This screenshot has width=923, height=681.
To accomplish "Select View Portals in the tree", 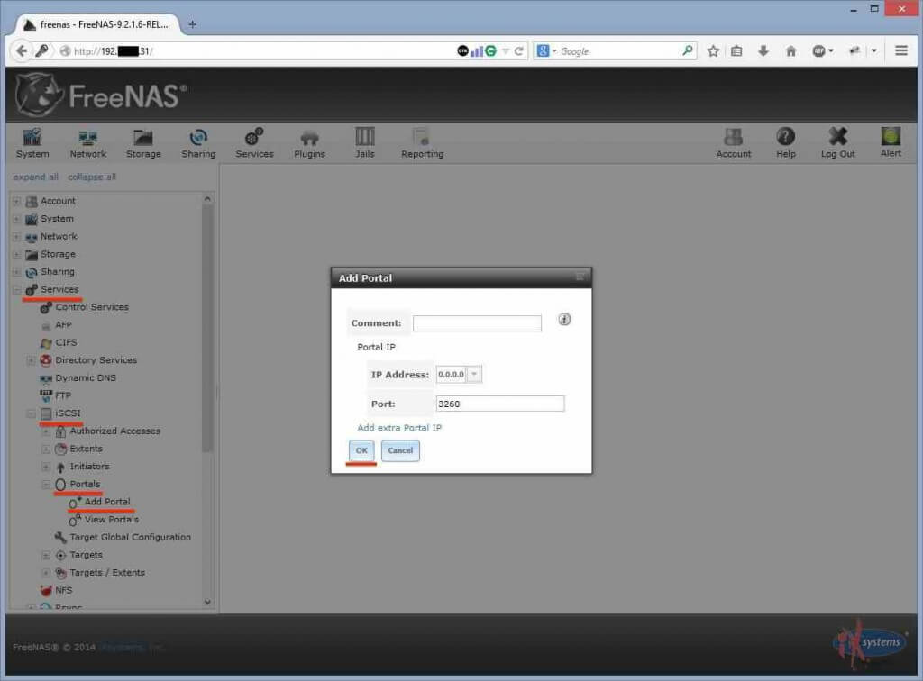I will point(111,520).
